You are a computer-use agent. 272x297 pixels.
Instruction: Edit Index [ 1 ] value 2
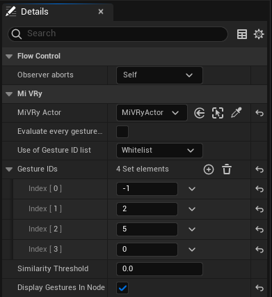(x=147, y=209)
